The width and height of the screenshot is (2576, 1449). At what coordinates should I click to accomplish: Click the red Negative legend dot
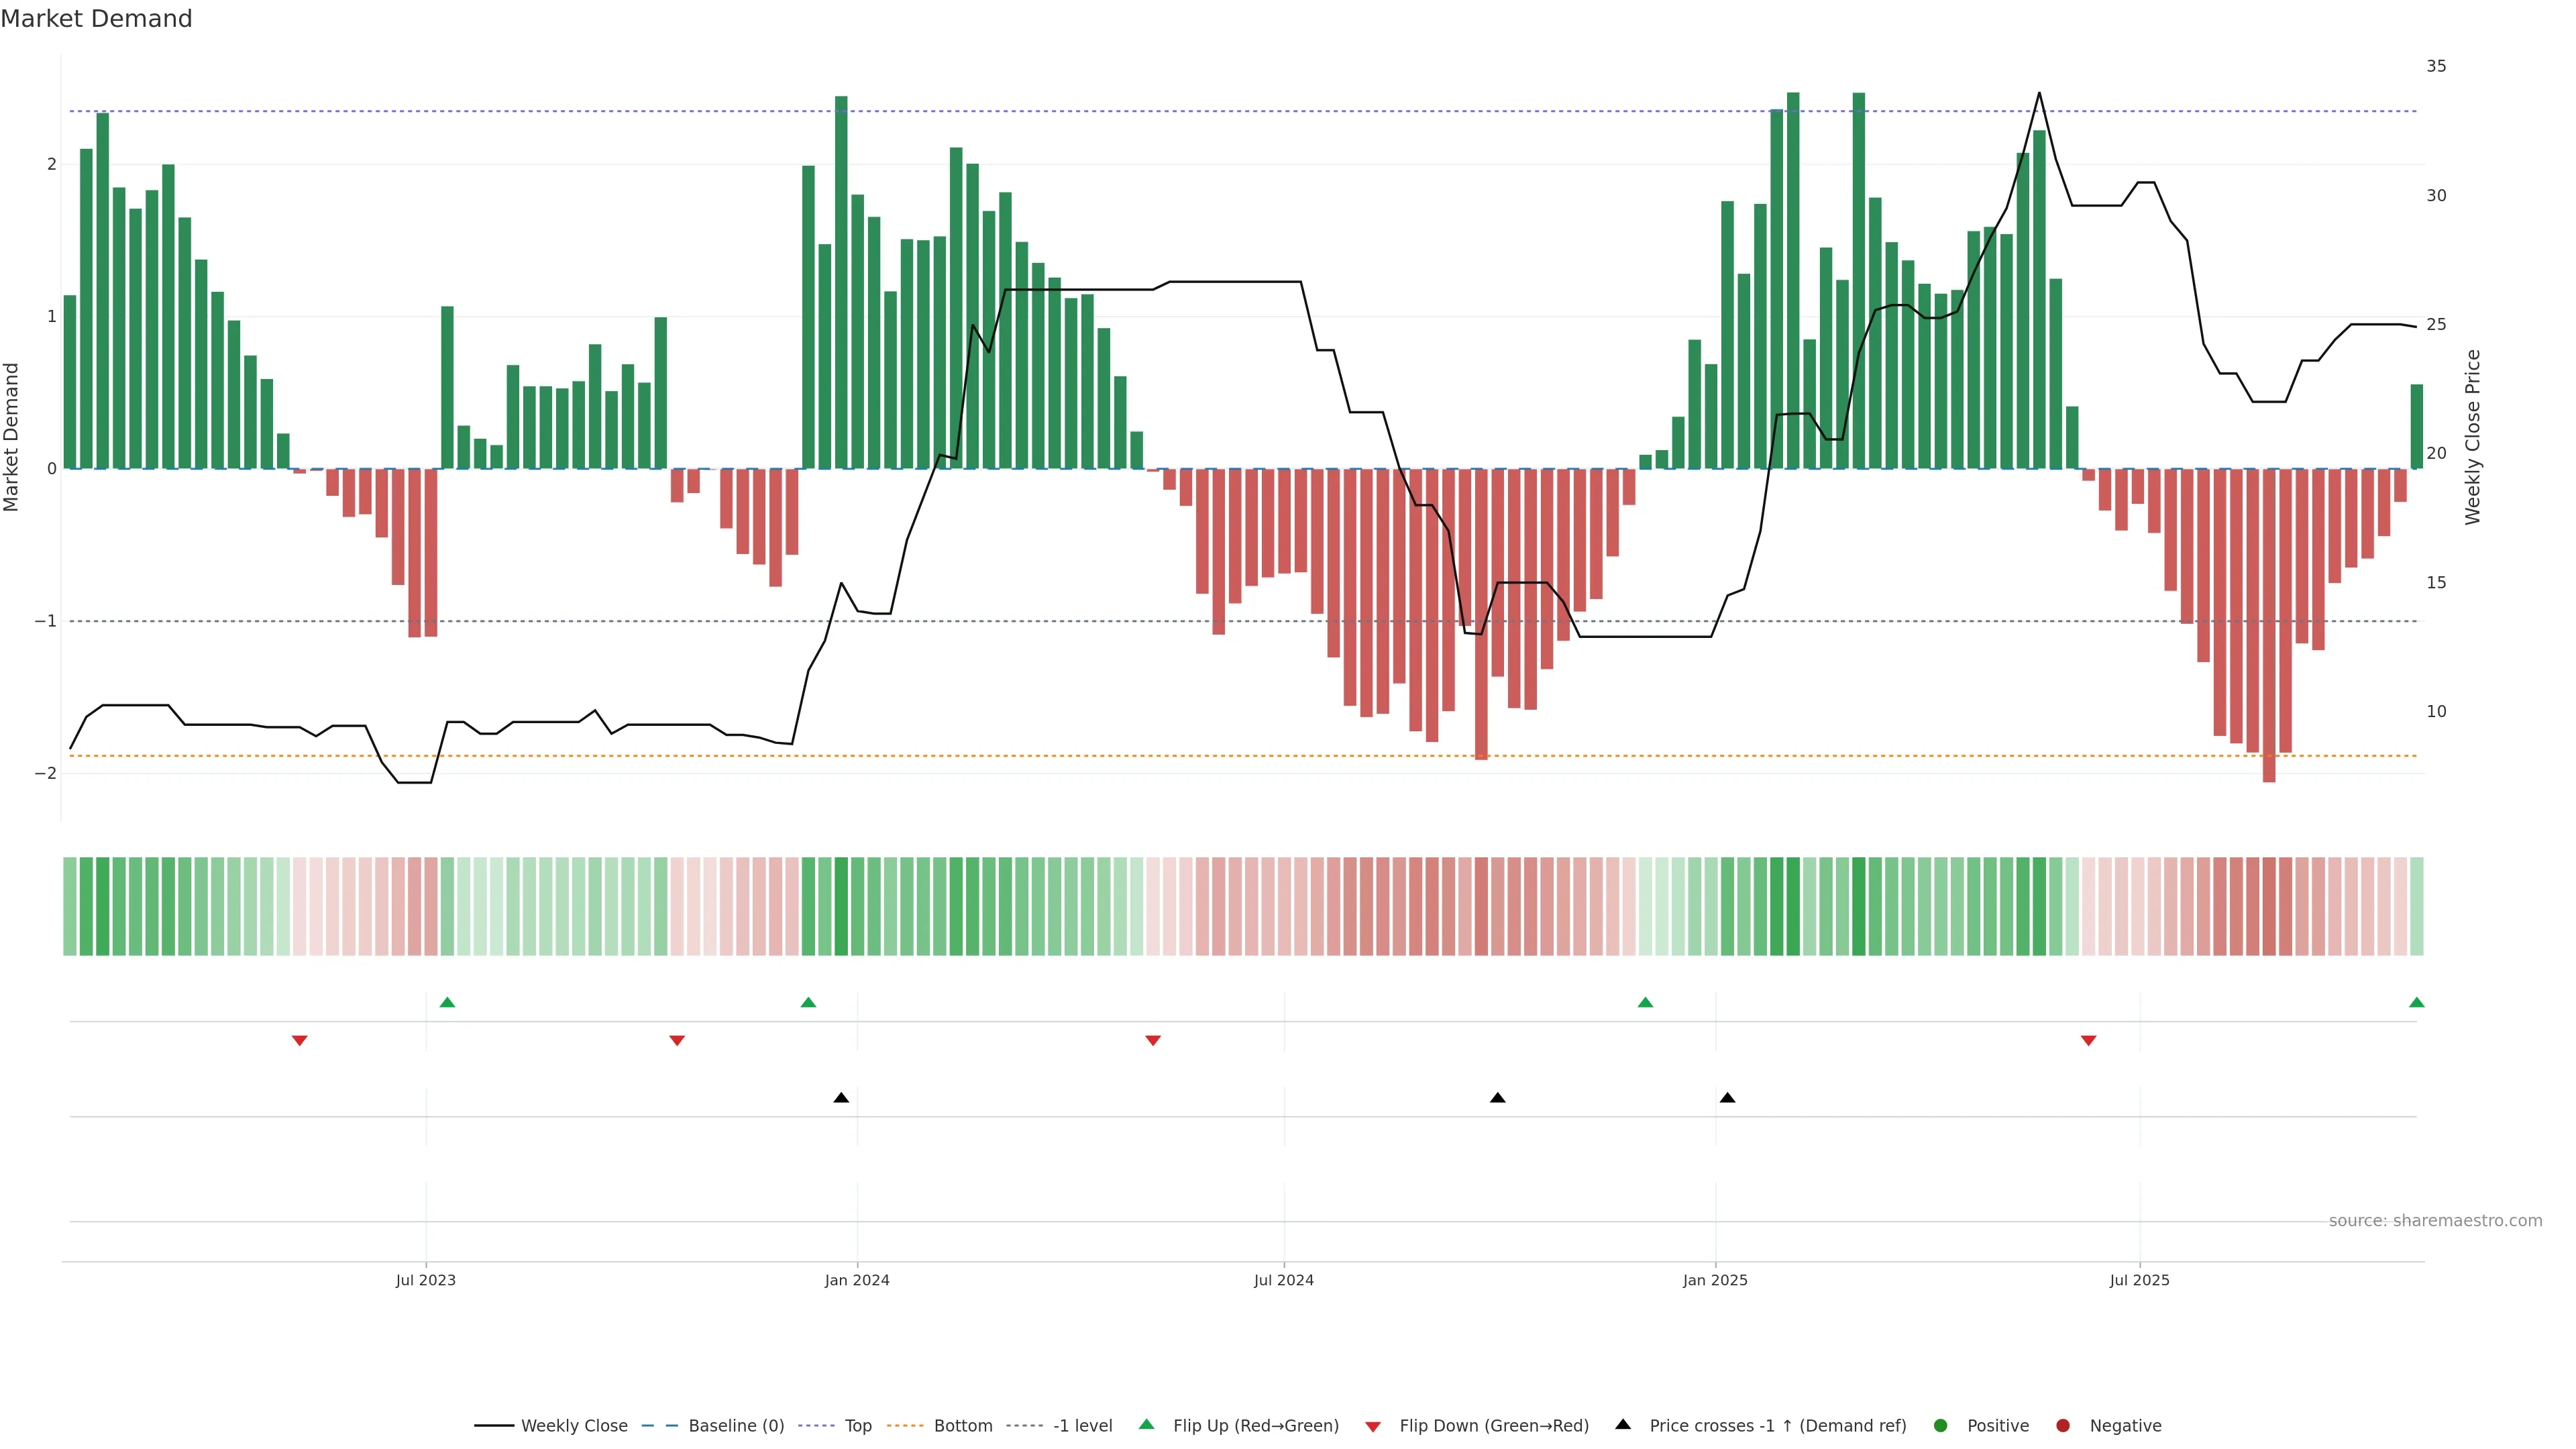2063,1425
